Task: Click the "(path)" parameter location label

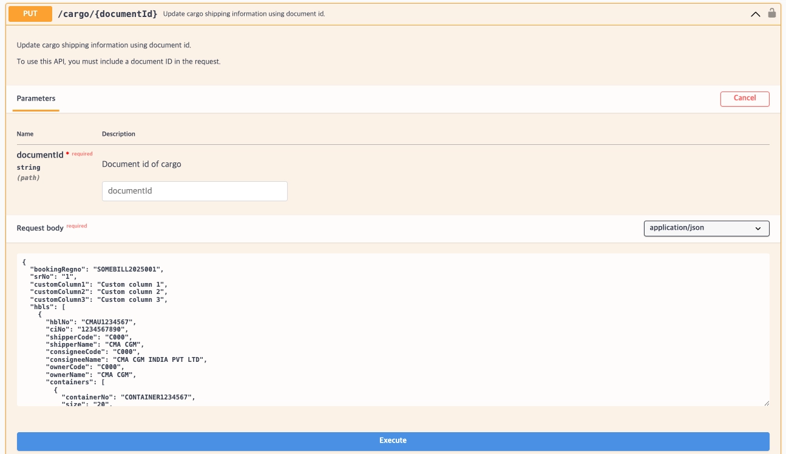Action: click(x=28, y=178)
